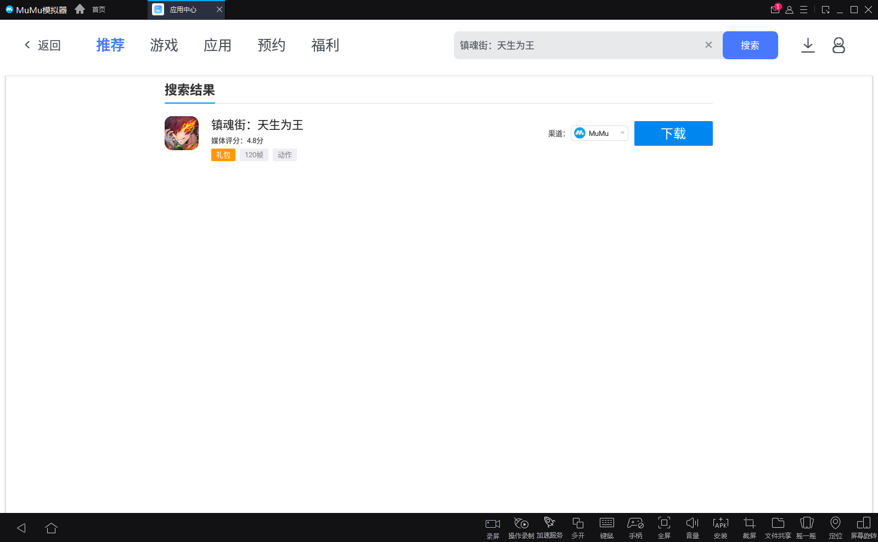
Task: Expand the 渠道 MuMu dropdown
Action: pyautogui.click(x=599, y=133)
